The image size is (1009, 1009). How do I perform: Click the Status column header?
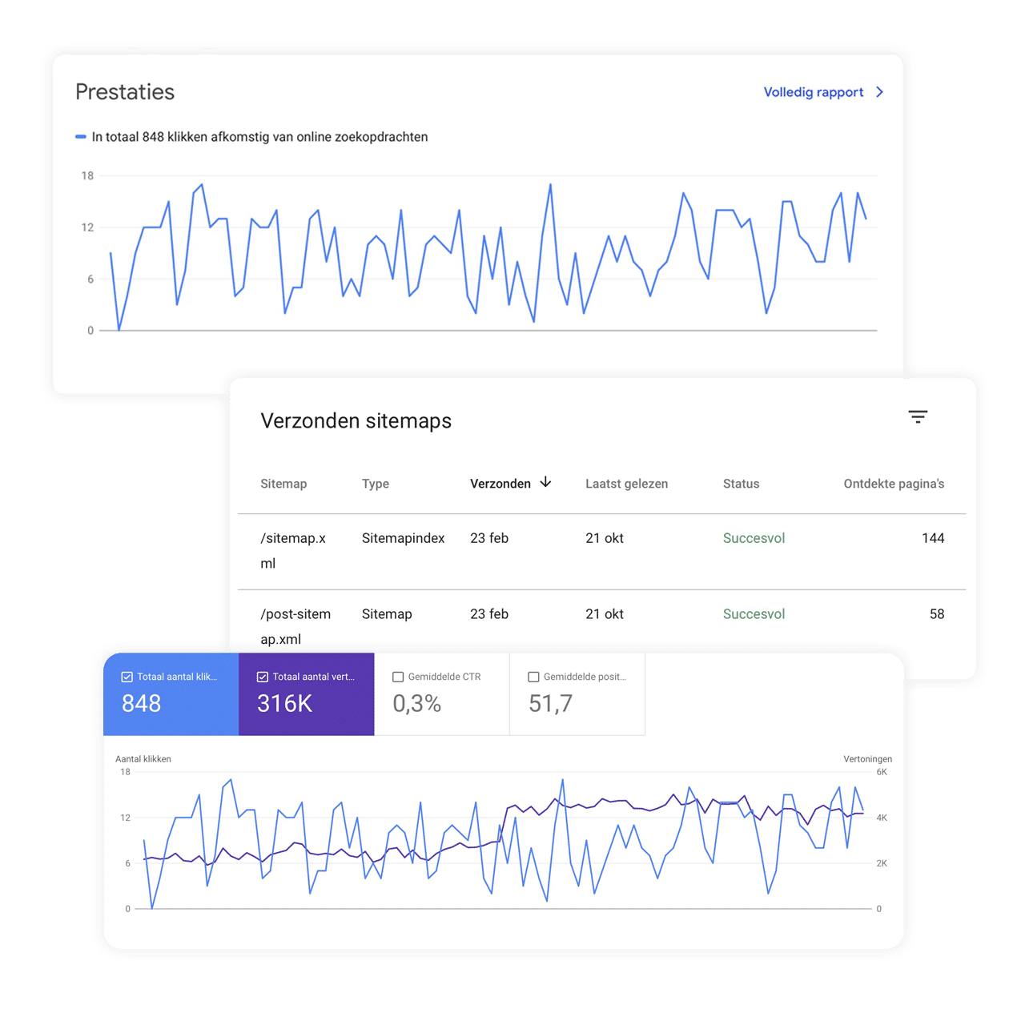click(x=741, y=484)
